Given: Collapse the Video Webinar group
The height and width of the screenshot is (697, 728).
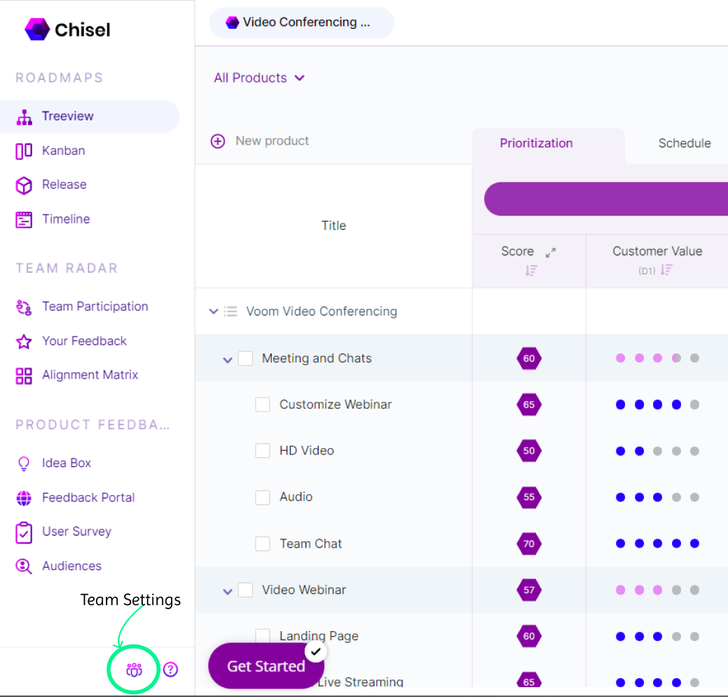Looking at the screenshot, I should [x=227, y=590].
